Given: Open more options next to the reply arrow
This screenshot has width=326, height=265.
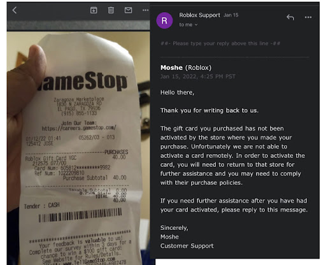Looking at the screenshot, I should coord(308,17).
